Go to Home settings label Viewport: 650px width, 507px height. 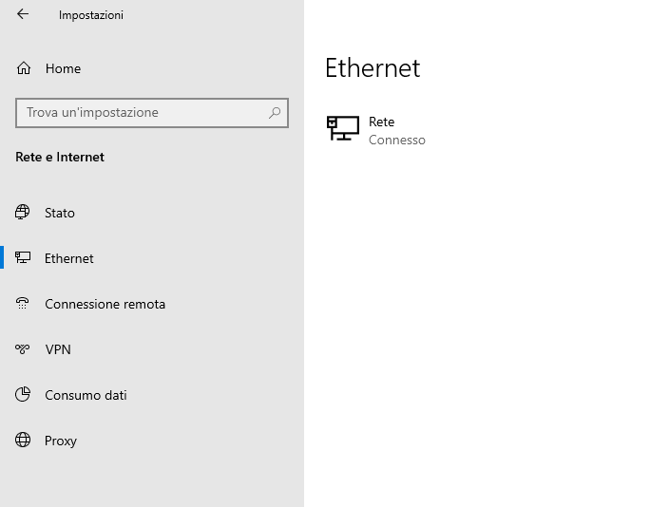(x=63, y=68)
